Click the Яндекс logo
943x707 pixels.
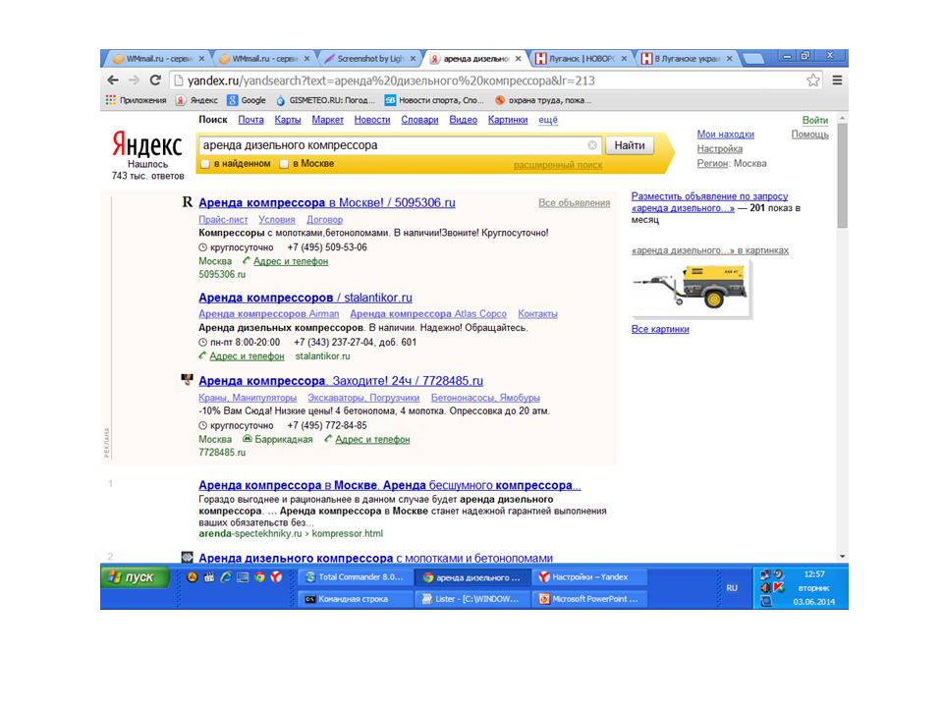click(x=147, y=144)
